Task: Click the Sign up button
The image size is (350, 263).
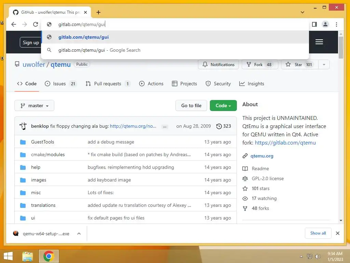Action: click(x=30, y=42)
